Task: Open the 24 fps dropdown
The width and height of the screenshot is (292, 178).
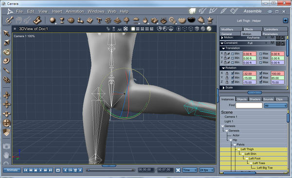Action: [206, 170]
